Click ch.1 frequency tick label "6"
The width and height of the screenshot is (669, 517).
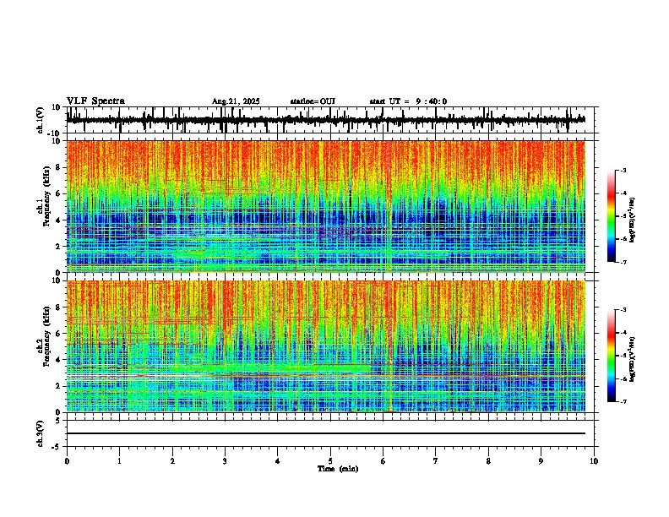coord(58,193)
